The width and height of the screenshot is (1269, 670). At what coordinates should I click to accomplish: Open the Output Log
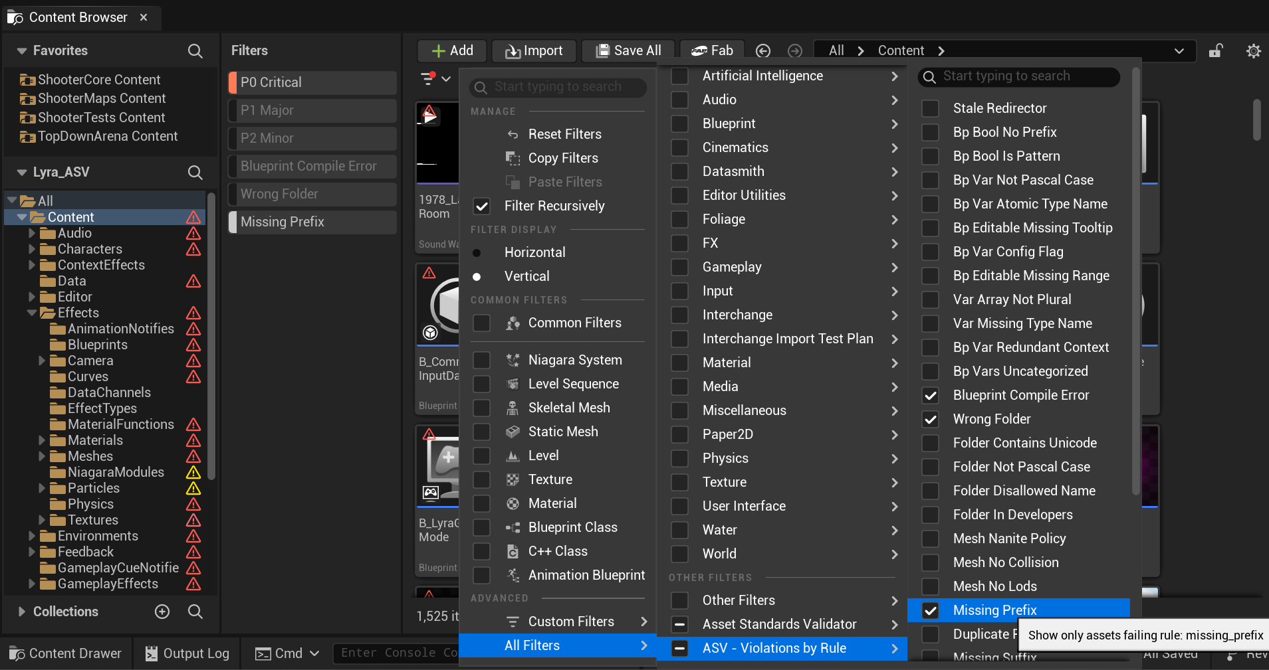pos(187,653)
